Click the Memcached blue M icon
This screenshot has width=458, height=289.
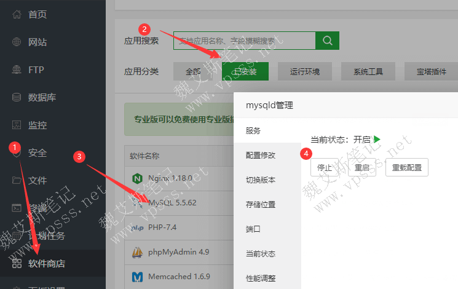[137, 277]
